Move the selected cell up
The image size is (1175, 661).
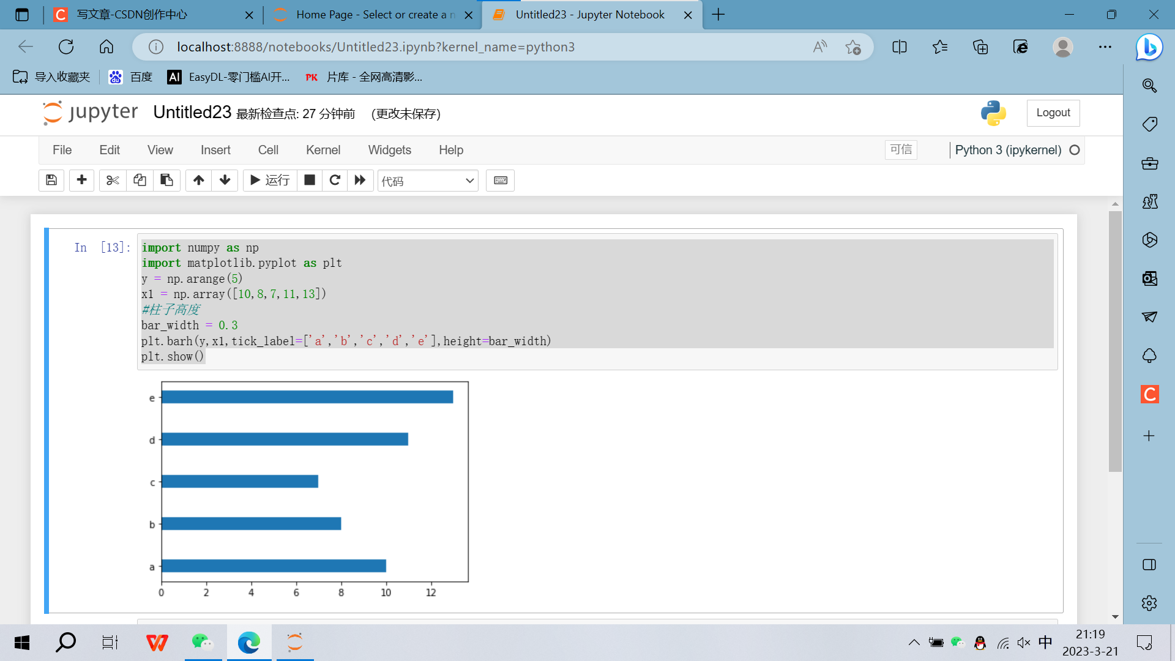[198, 180]
